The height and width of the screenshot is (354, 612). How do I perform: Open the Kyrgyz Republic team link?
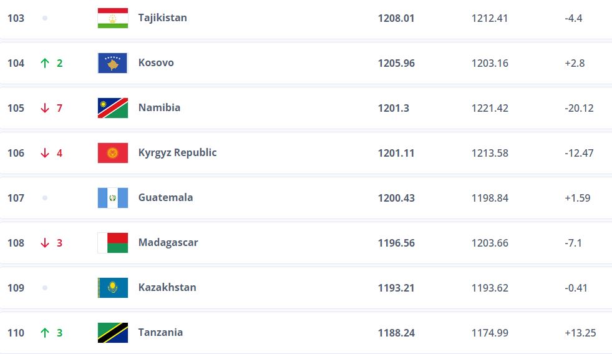(177, 152)
